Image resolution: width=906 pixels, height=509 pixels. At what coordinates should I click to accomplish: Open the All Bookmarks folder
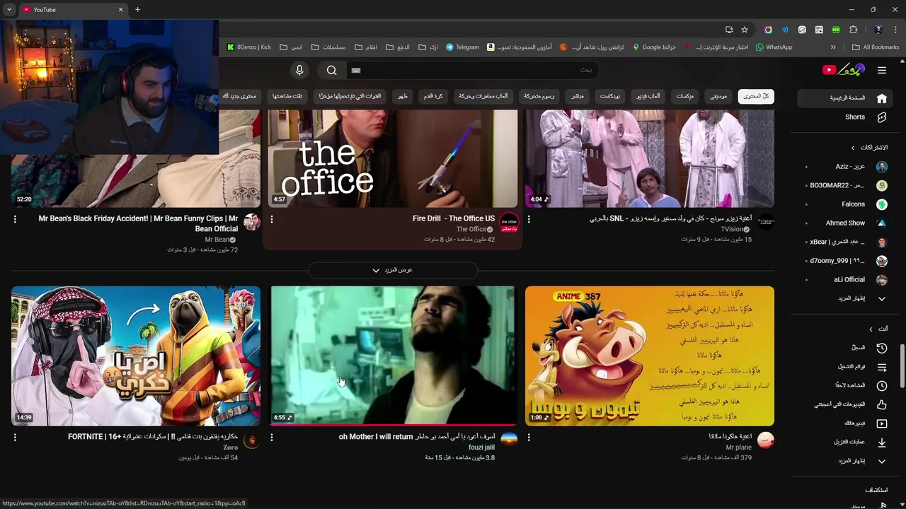(x=876, y=47)
